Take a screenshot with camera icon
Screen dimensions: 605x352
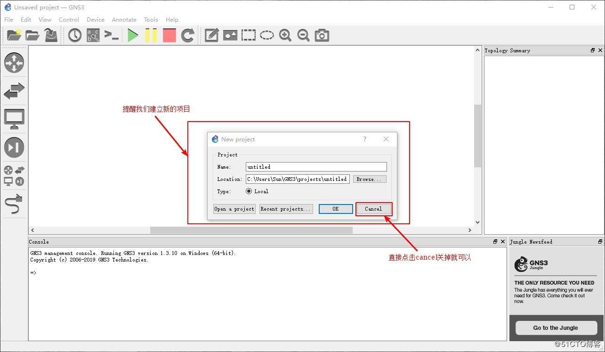point(322,35)
